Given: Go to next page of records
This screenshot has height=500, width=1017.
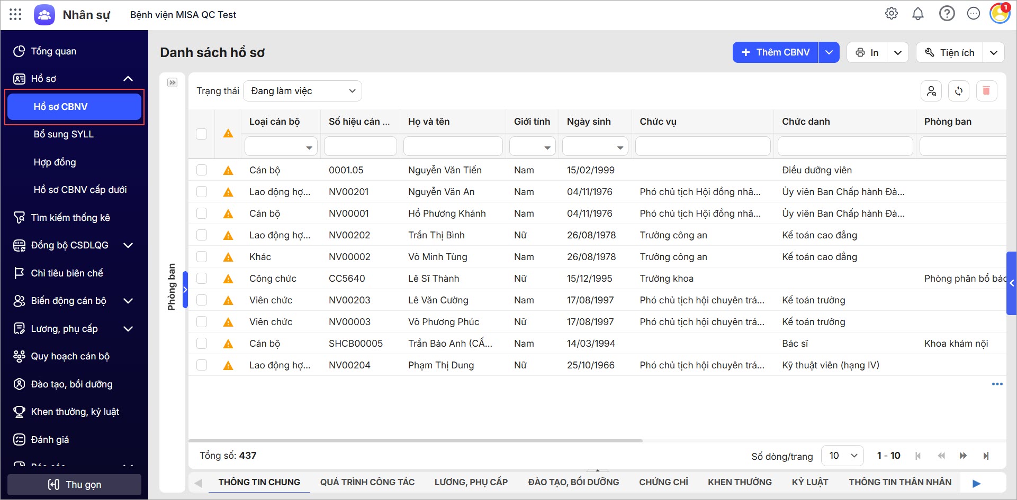Looking at the screenshot, I should coord(963,456).
